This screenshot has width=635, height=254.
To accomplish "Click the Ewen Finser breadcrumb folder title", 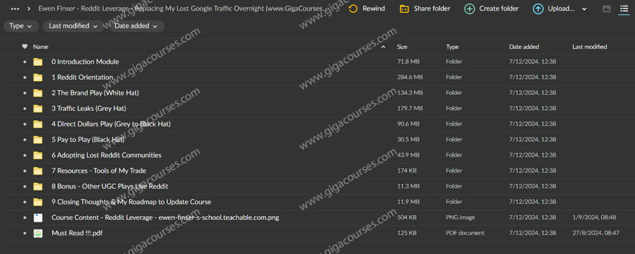I will point(182,9).
